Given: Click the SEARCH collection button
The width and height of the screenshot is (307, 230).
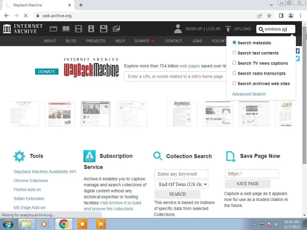Looking at the screenshot, I should pos(177,194).
